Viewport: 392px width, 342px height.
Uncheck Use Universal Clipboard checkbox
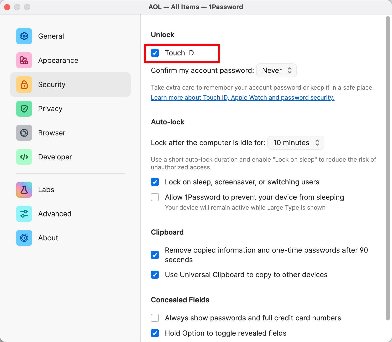coord(155,275)
